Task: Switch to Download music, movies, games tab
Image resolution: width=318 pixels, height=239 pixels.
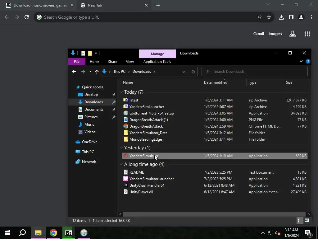Action: point(38,5)
